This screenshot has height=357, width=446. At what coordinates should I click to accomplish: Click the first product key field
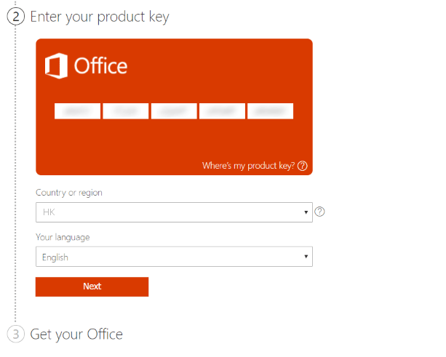click(77, 111)
